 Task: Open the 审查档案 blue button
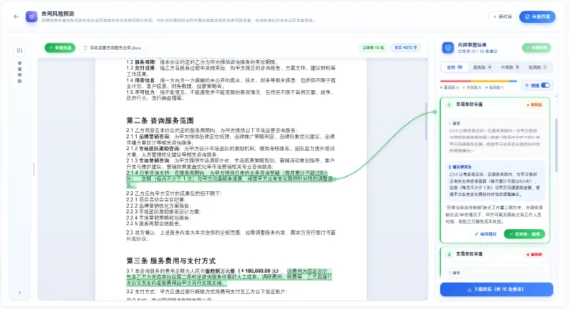(x=537, y=17)
